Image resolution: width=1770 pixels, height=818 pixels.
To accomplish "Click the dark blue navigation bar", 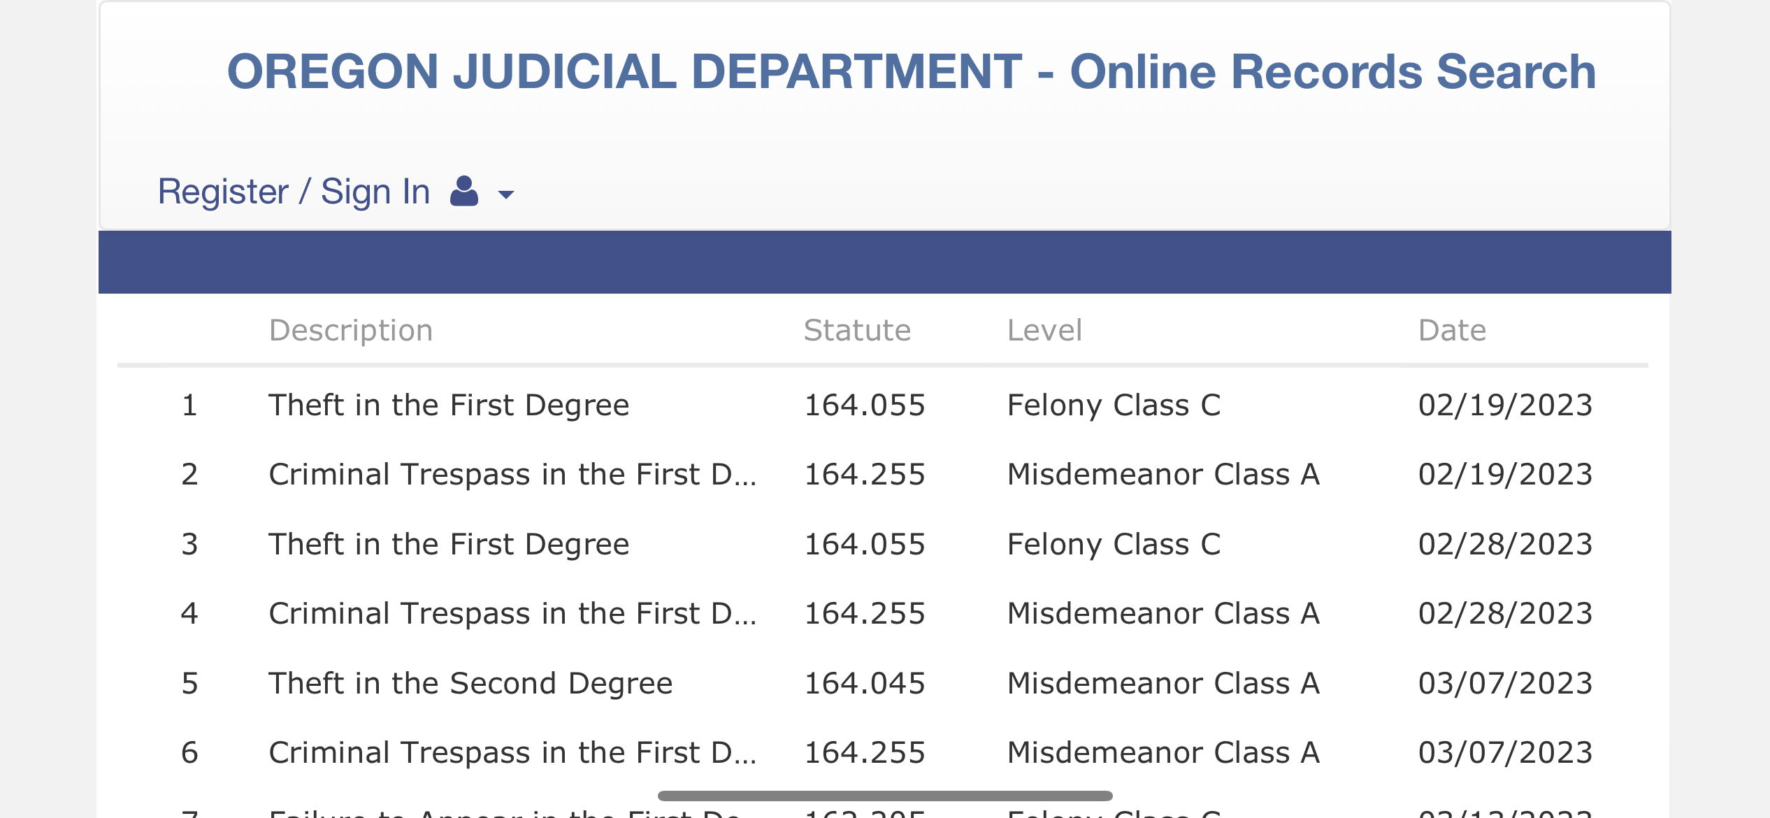I will tap(885, 262).
